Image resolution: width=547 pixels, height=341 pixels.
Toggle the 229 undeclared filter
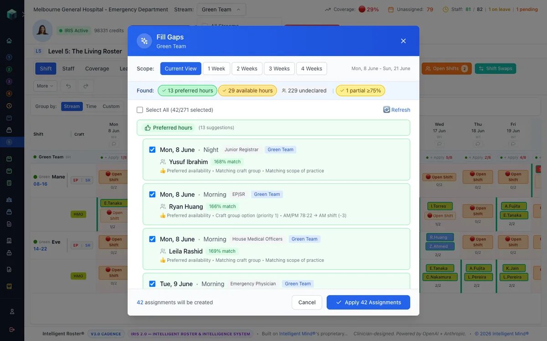pos(304,90)
